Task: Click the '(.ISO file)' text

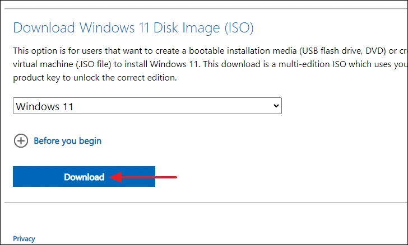Action: pyautogui.click(x=94, y=64)
